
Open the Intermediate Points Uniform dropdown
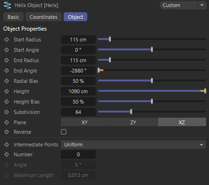[x=134, y=145]
